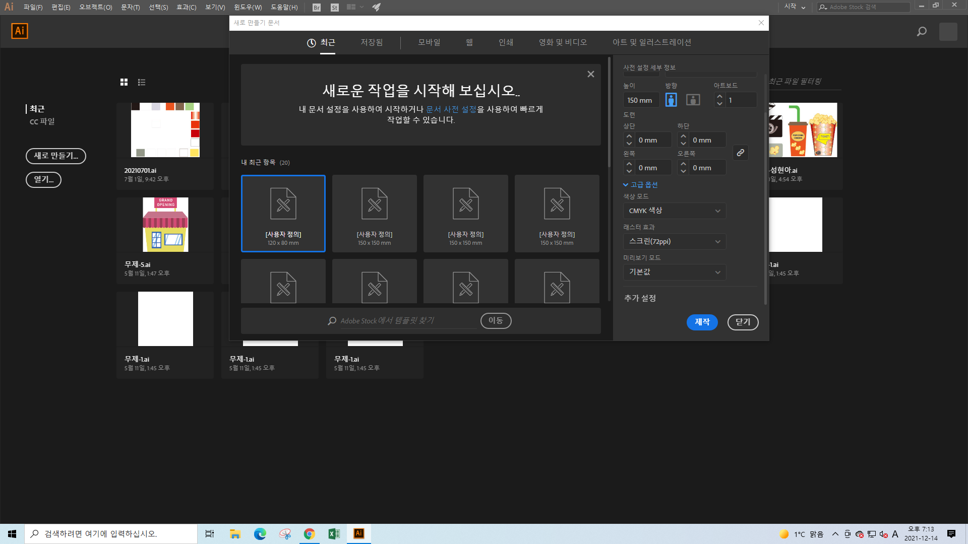Open the 인쇄 (Print) preset tab

click(506, 42)
